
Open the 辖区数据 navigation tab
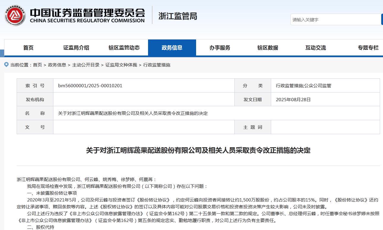tap(268, 47)
